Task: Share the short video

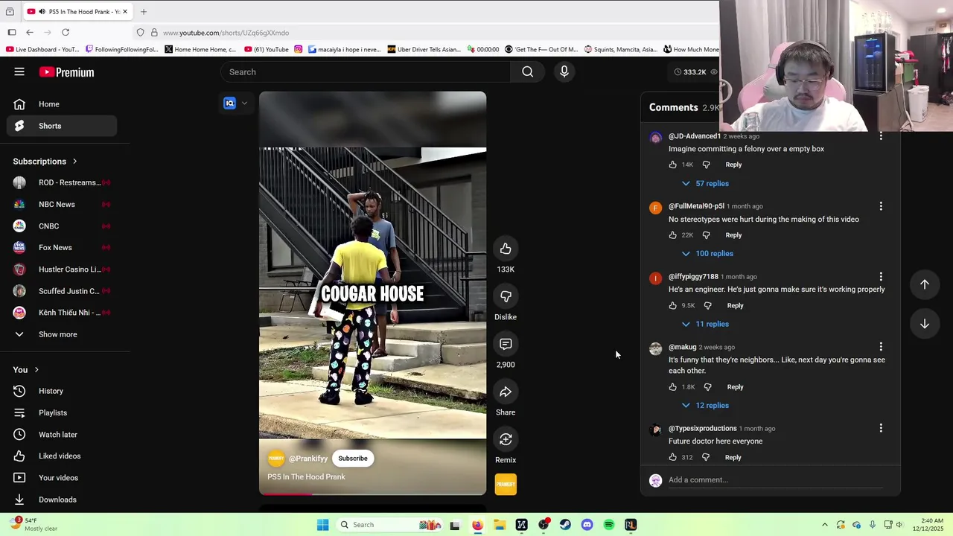Action: 506,392
